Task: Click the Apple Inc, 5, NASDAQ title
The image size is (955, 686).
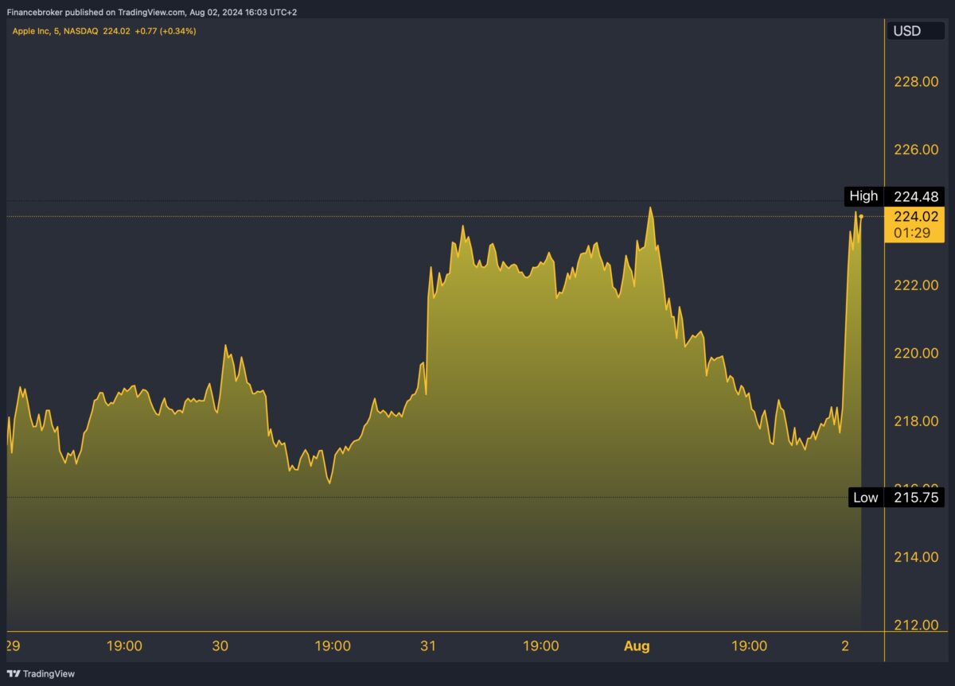Action: 56,31
